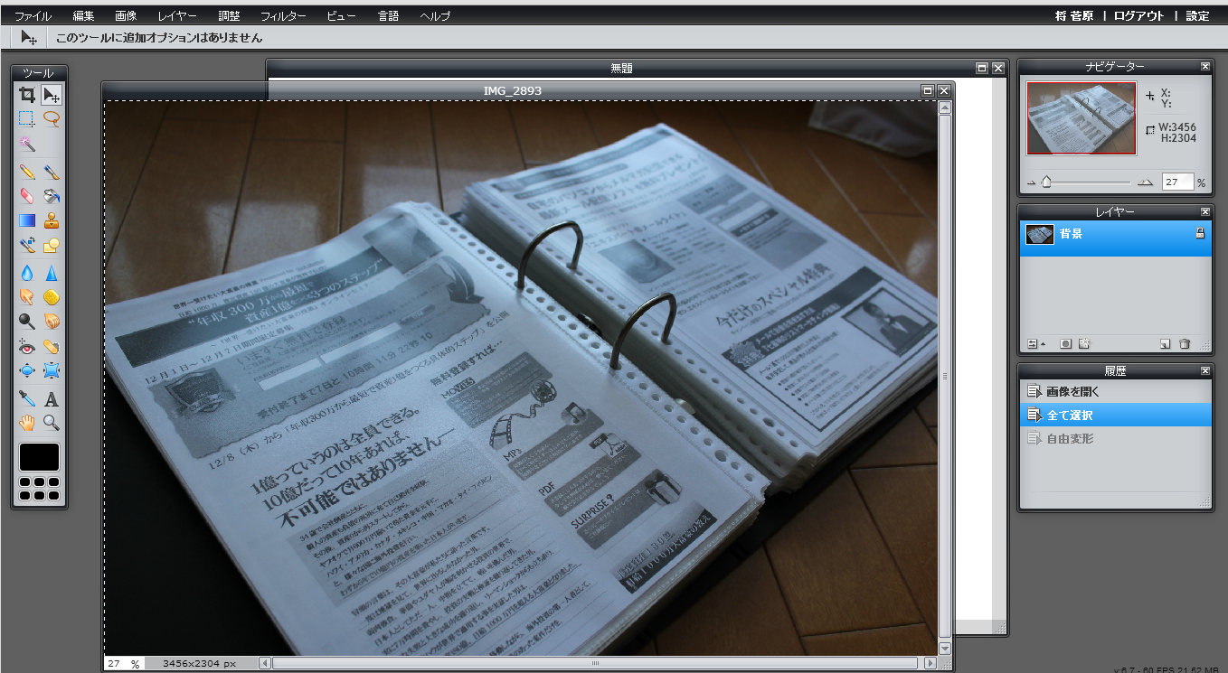Activate the Type text tool
This screenshot has height=673, width=1228.
[52, 398]
